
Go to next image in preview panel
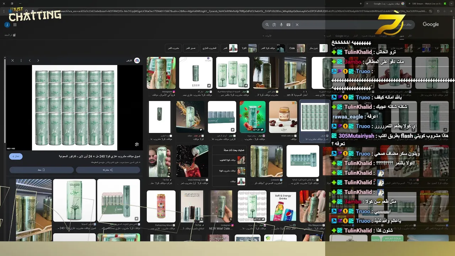(x=38, y=60)
